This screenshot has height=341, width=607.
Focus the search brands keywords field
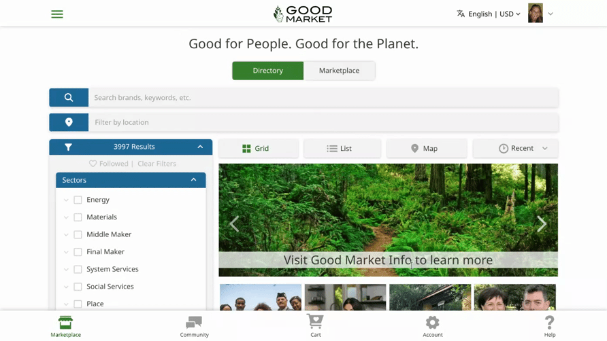323,97
